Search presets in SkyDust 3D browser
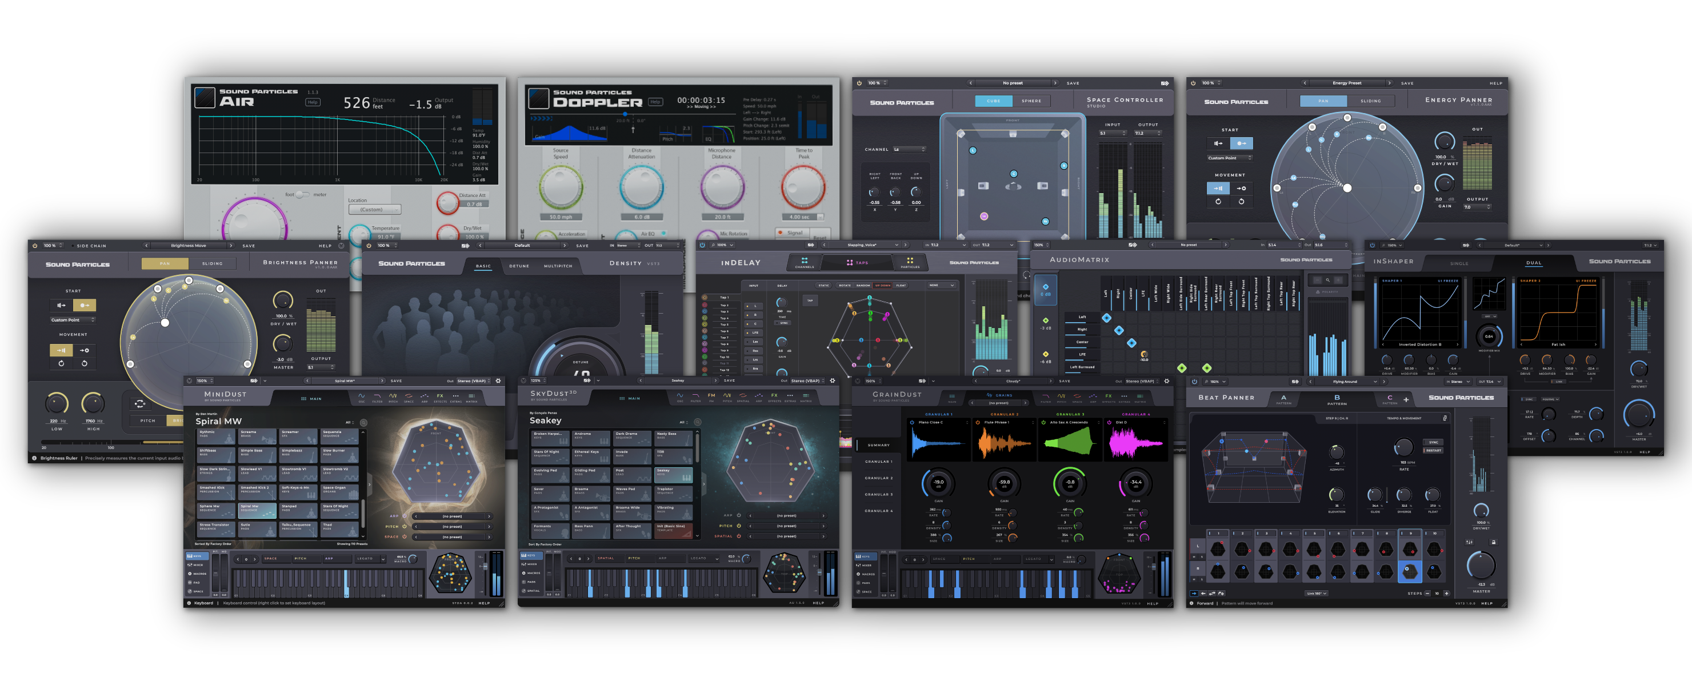This screenshot has width=1692, height=685. (x=698, y=422)
